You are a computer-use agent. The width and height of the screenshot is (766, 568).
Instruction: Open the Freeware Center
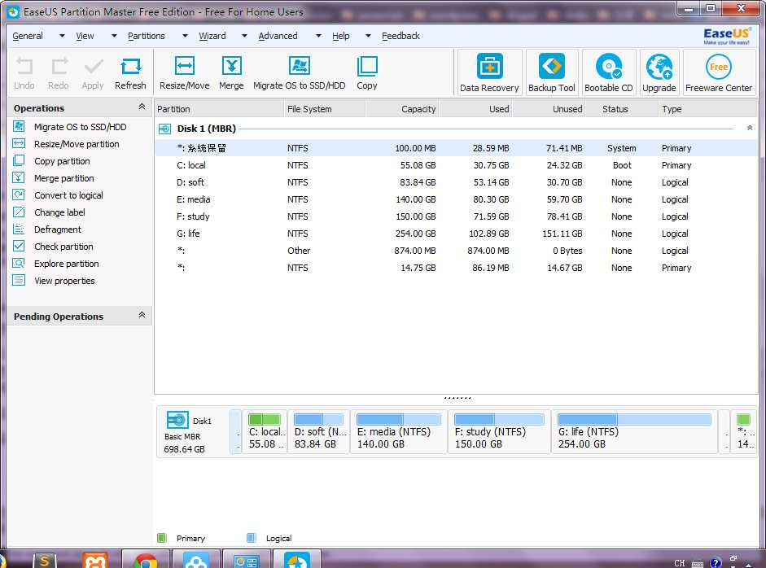(x=719, y=73)
